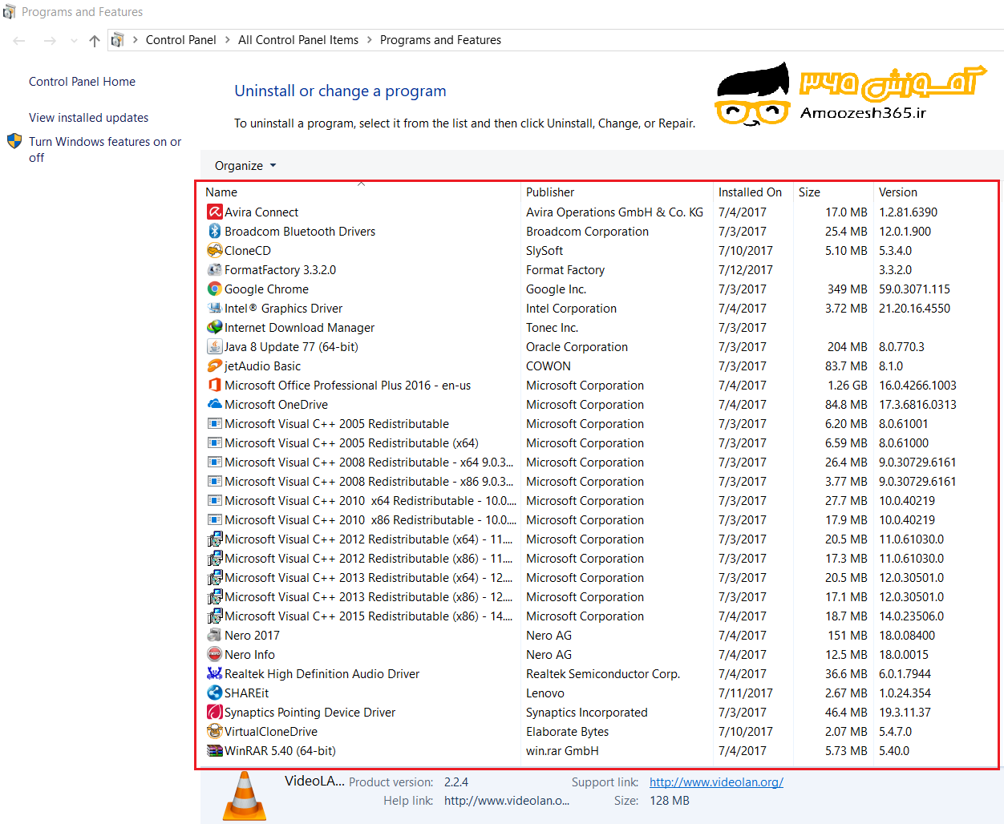Click the Microsoft Office Professional Plus icon
This screenshot has height=824, width=1004.
coord(214,385)
